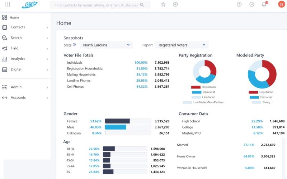Screen dimensions: 287x179
Task: Click the Female gender progress bar
Action: [x=128, y=121]
